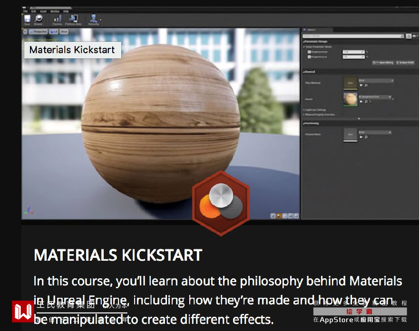Open the Lit view mode dropdown
Screen dimensions: 419x331
tap(54, 32)
